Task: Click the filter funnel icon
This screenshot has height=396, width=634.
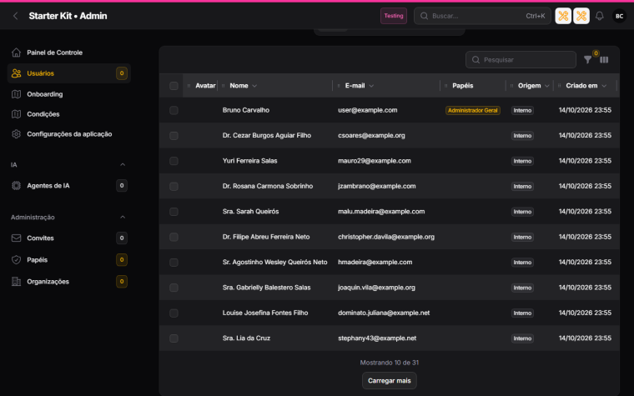Action: tap(587, 60)
